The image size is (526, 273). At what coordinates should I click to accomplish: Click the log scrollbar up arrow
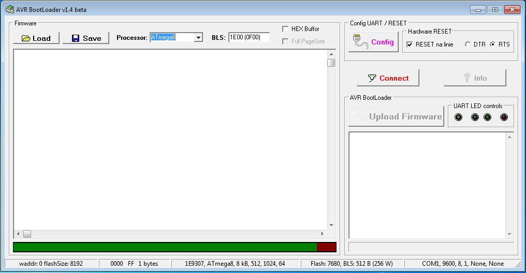coord(509,137)
